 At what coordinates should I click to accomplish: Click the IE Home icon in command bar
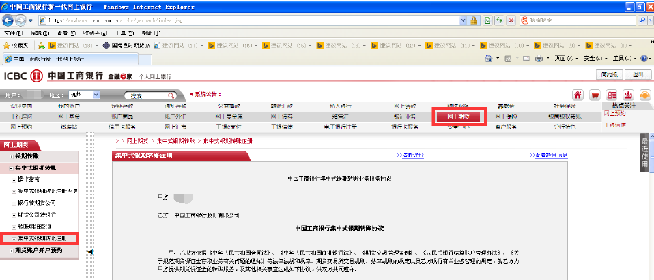click(489, 59)
